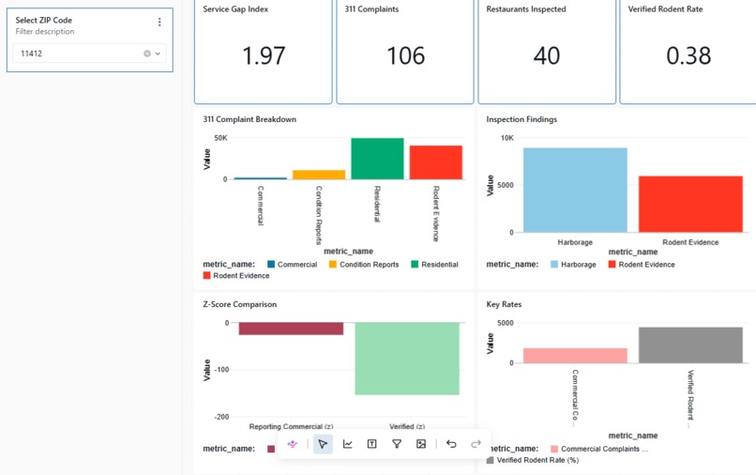
Task: Click the red Rodent Evidence complaint bar
Action: (436, 162)
